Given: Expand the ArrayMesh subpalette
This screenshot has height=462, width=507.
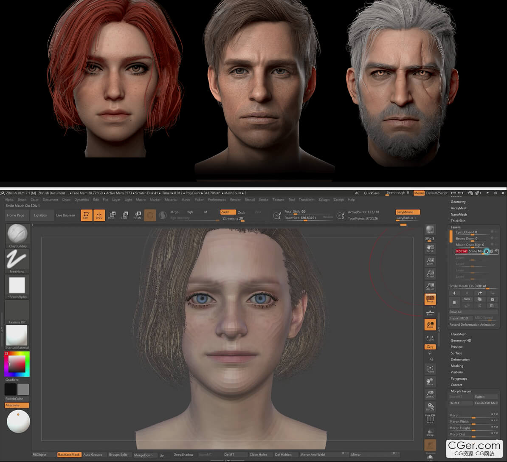Looking at the screenshot, I should click(x=459, y=208).
